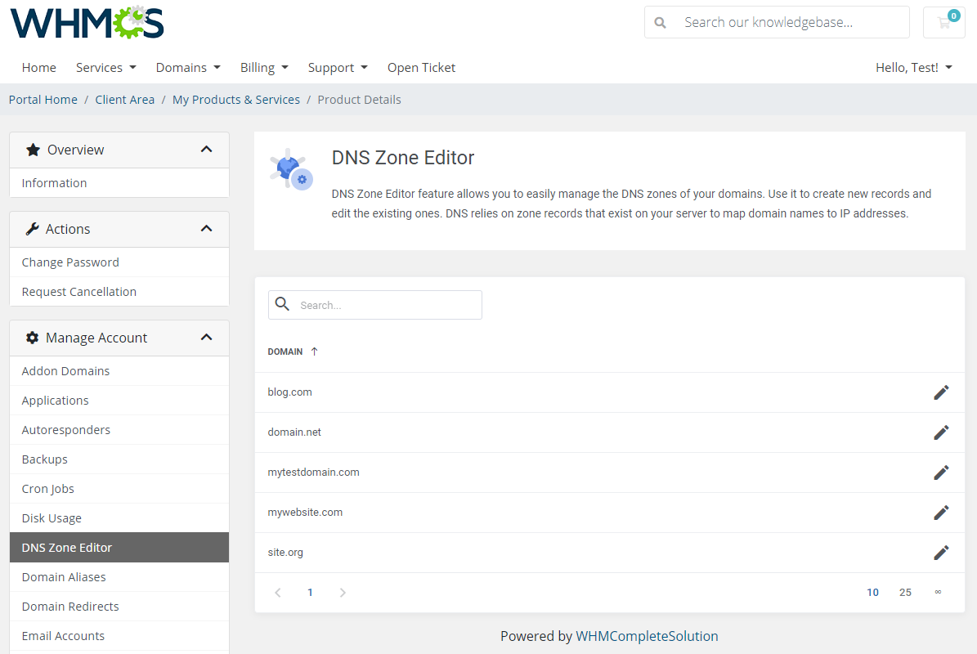Screen dimensions: 977x654
Task: Click the pencil edit icon for blog.com
Action: [x=941, y=392]
